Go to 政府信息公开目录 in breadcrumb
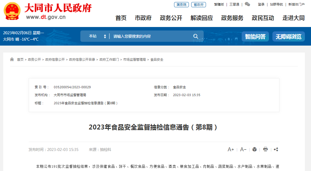 tap(82, 60)
